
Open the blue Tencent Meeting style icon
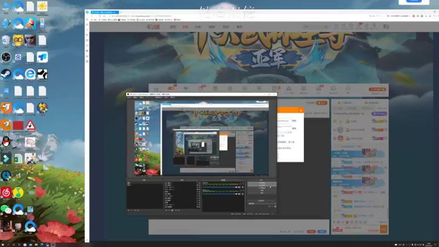pyautogui.click(x=42, y=58)
